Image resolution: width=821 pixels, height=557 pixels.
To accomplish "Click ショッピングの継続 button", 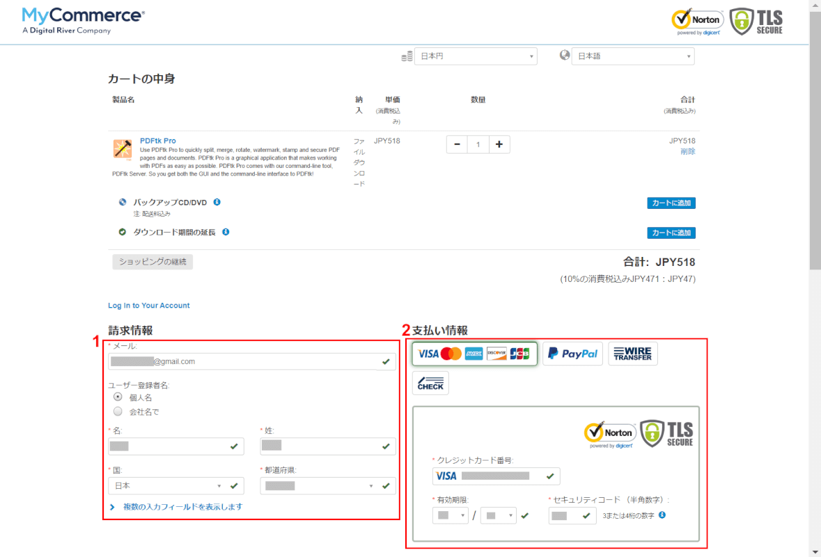I will [153, 262].
